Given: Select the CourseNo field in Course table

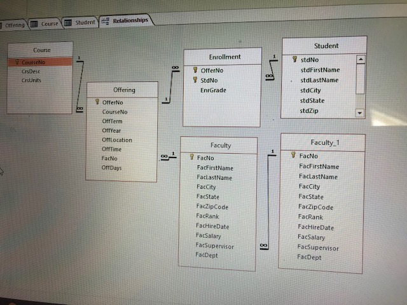Looking at the screenshot, I should pyautogui.click(x=40, y=62).
